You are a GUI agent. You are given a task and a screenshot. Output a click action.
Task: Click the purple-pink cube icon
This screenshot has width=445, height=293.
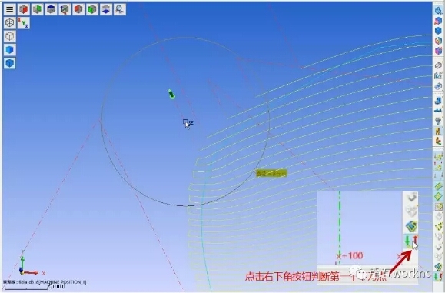pyautogui.click(x=438, y=51)
